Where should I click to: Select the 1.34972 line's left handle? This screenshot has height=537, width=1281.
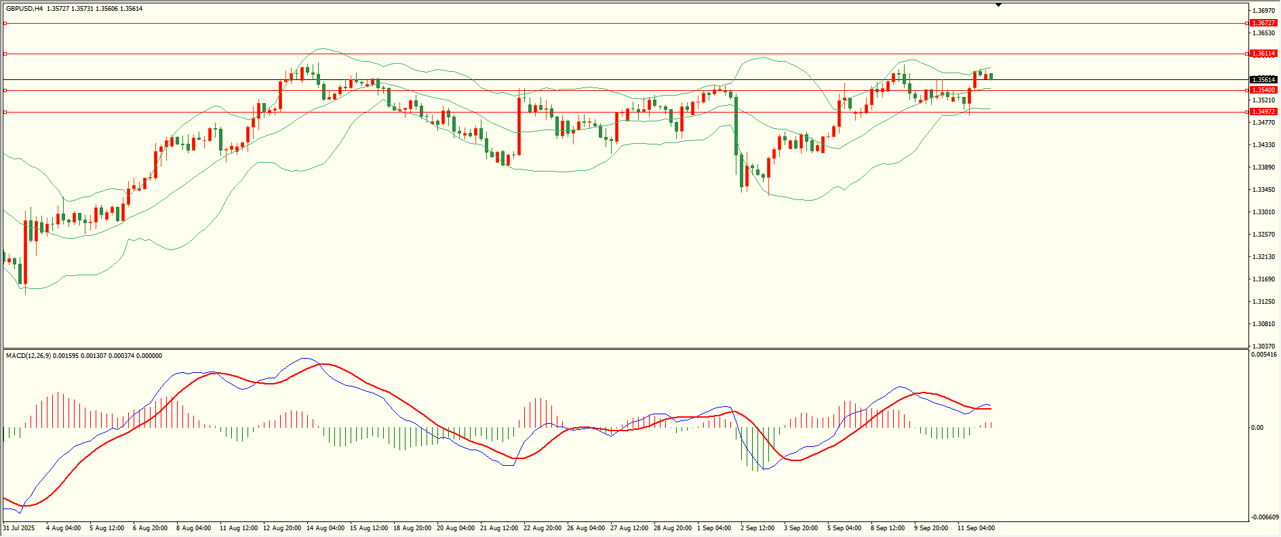[x=5, y=112]
